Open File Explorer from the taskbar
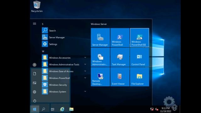This screenshot has height=113, width=201. coord(71,109)
